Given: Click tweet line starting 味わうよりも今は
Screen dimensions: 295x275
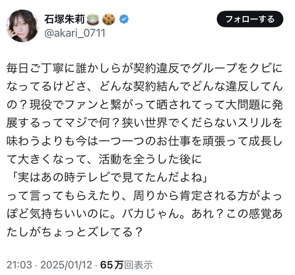Looking at the screenshot, I should point(144,141).
